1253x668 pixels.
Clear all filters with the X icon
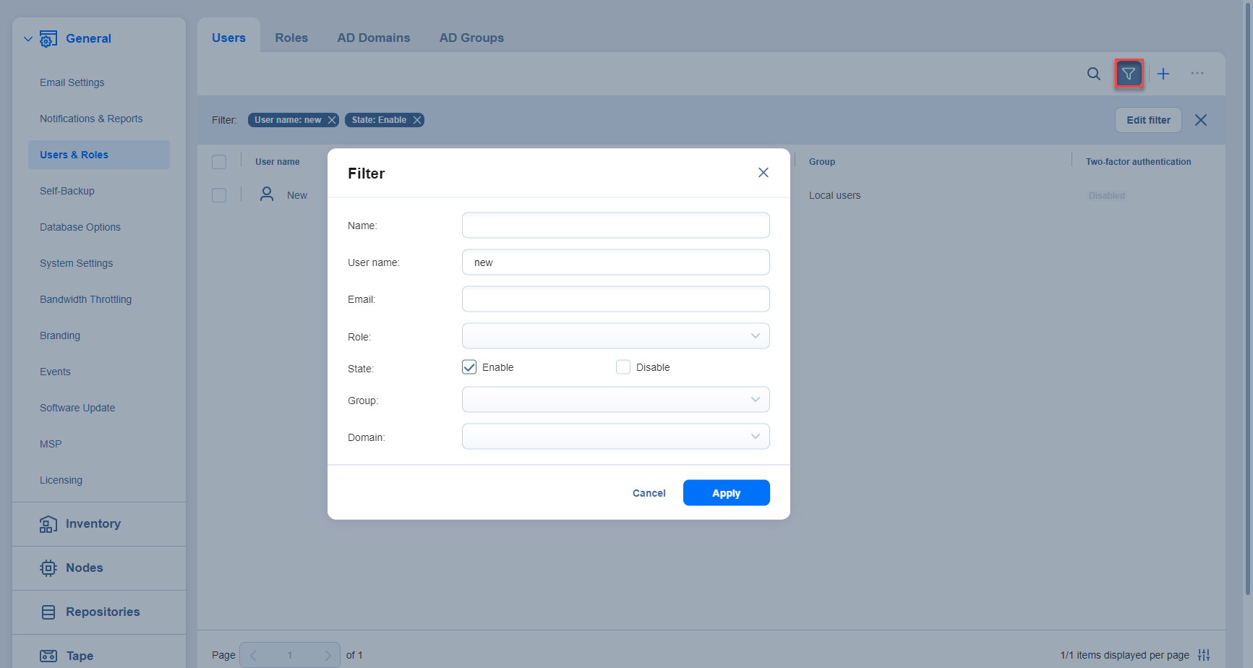(1200, 120)
